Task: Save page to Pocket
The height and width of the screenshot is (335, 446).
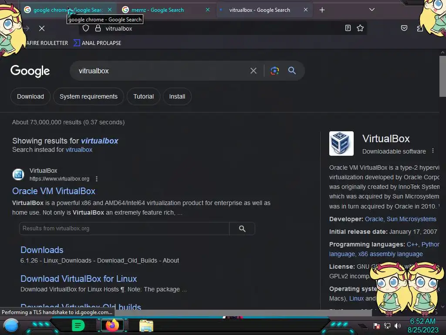Action: (404, 28)
